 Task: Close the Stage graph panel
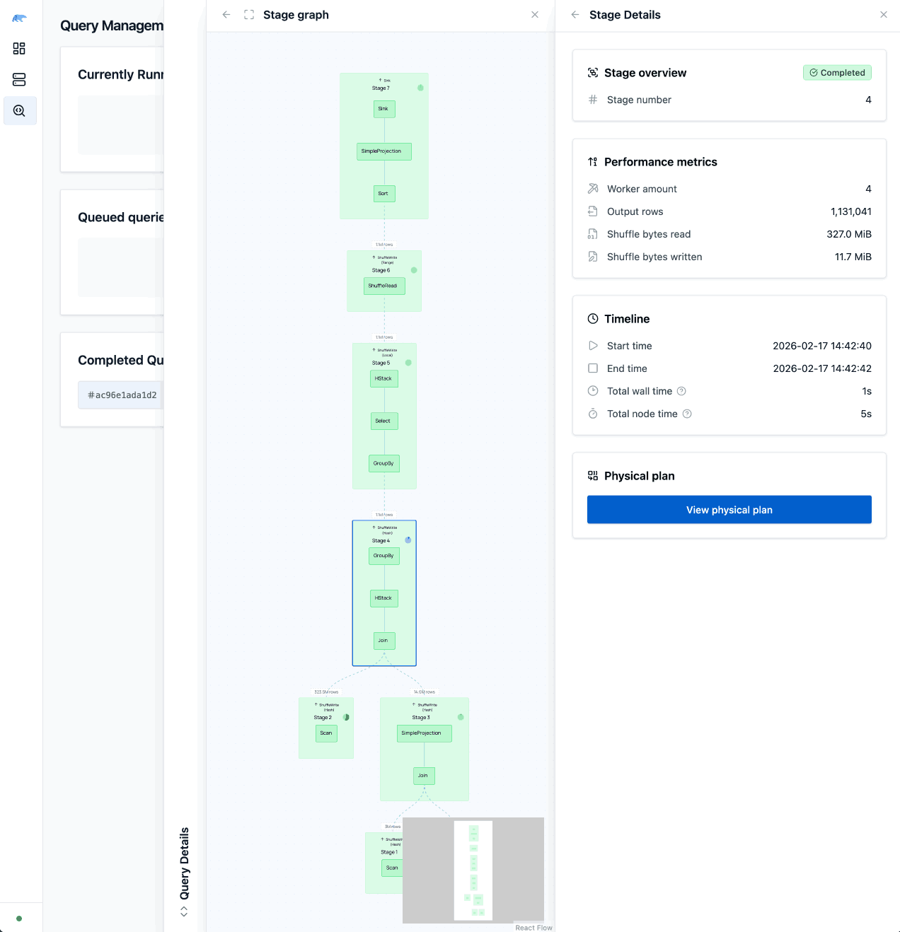(535, 14)
